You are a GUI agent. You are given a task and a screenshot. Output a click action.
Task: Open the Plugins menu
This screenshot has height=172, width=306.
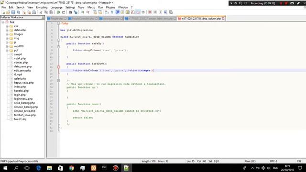[110, 8]
